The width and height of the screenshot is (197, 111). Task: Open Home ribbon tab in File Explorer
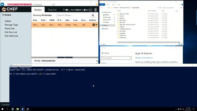pyautogui.click(x=108, y=5)
